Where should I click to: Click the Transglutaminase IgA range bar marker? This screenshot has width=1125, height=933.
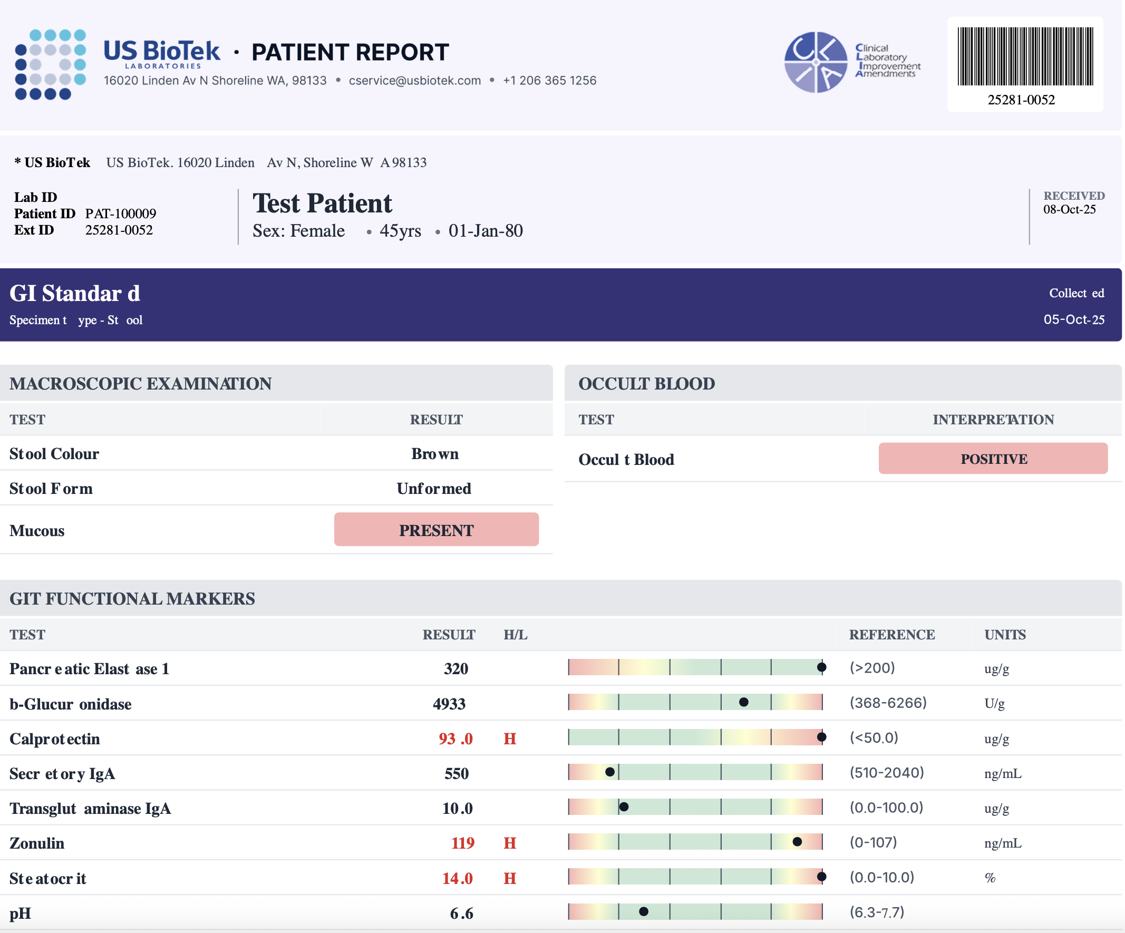point(624,806)
